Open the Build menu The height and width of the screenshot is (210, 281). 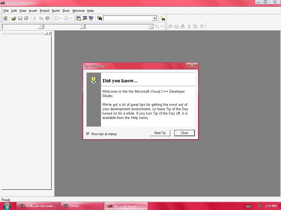[56, 11]
